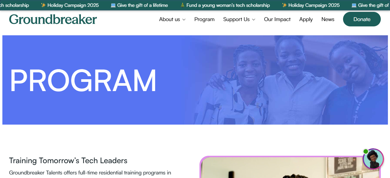390x178 pixels.
Task: Click the Apply nav link
Action: 306,19
